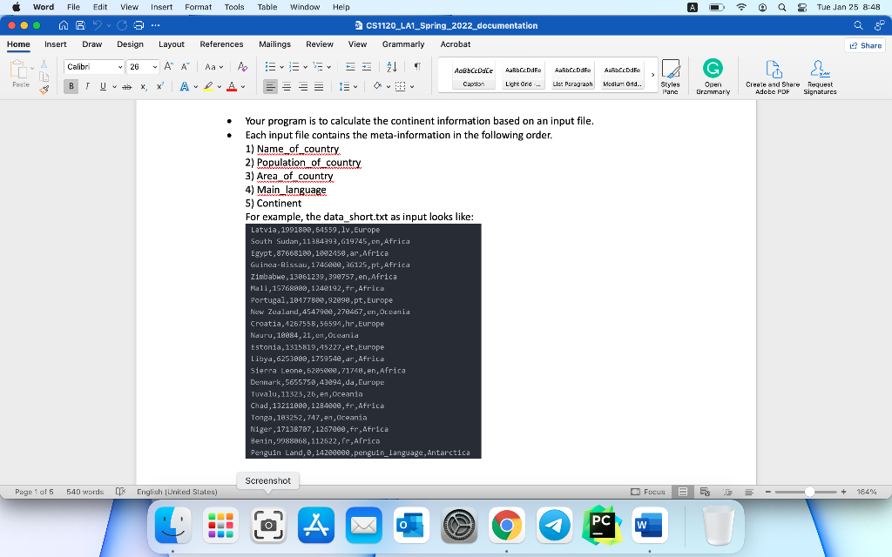Toggle underline formatting
Image resolution: width=892 pixels, height=557 pixels.
[x=104, y=86]
